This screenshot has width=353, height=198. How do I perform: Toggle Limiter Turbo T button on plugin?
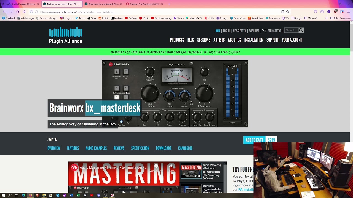[x=126, y=71]
